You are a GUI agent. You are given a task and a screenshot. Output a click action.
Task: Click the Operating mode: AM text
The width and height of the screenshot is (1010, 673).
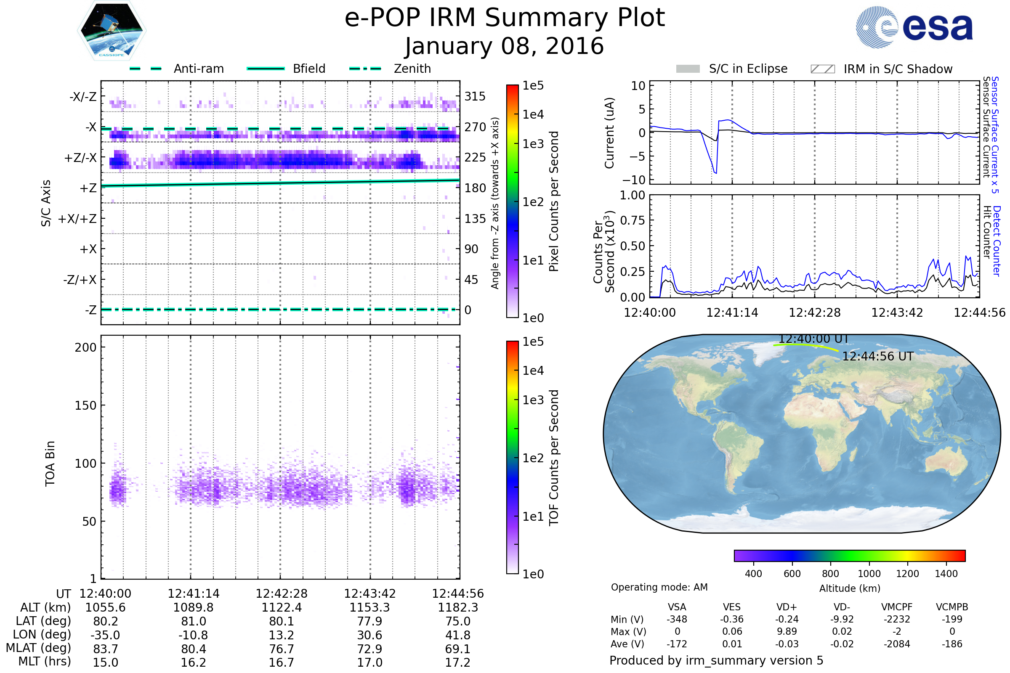tap(659, 587)
